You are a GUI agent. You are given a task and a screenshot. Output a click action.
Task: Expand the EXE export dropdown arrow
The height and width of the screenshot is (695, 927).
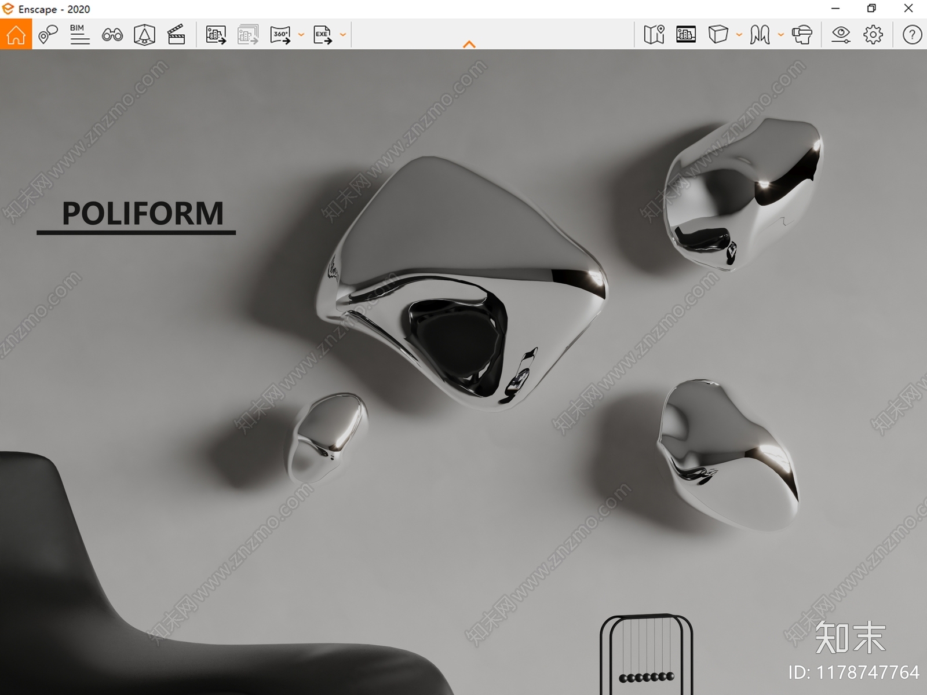pos(343,35)
